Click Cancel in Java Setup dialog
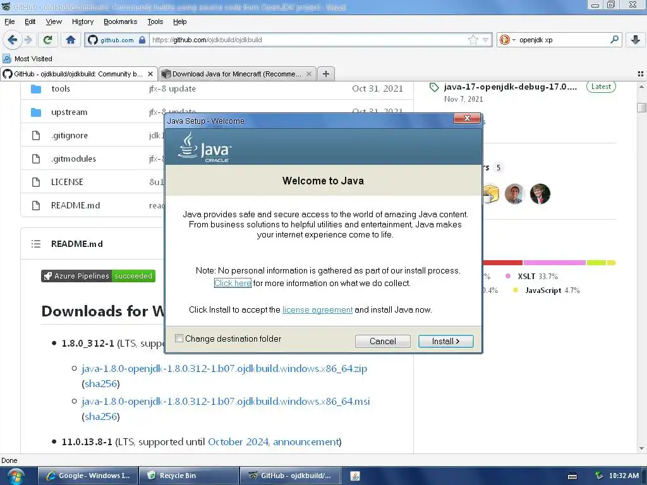The width and height of the screenshot is (647, 485). coord(382,341)
